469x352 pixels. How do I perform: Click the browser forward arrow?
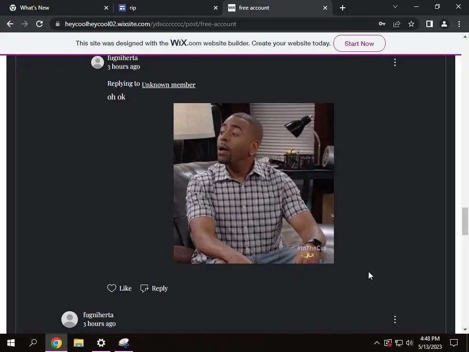(x=25, y=24)
